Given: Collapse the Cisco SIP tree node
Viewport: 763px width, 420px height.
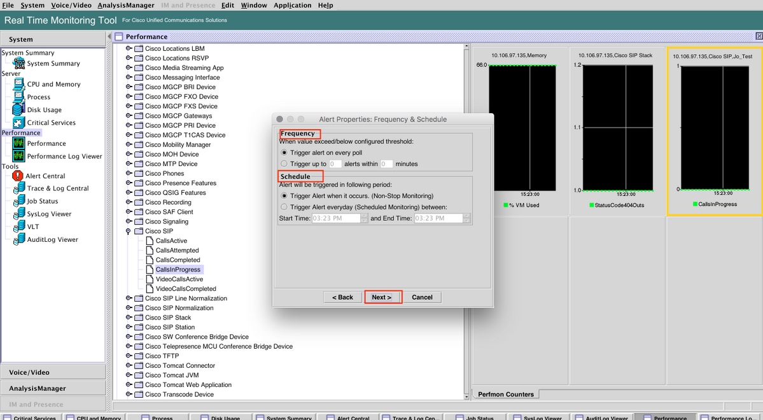Looking at the screenshot, I should click(x=129, y=231).
